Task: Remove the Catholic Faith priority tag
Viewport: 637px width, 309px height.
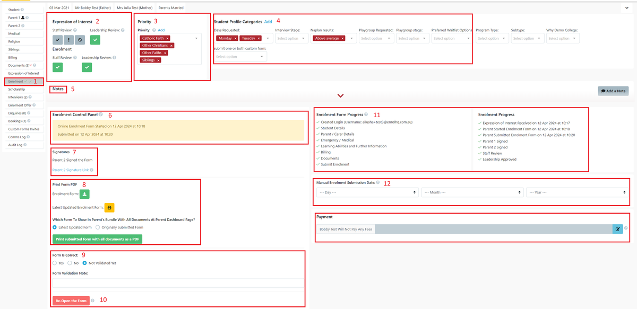Action: point(167,38)
